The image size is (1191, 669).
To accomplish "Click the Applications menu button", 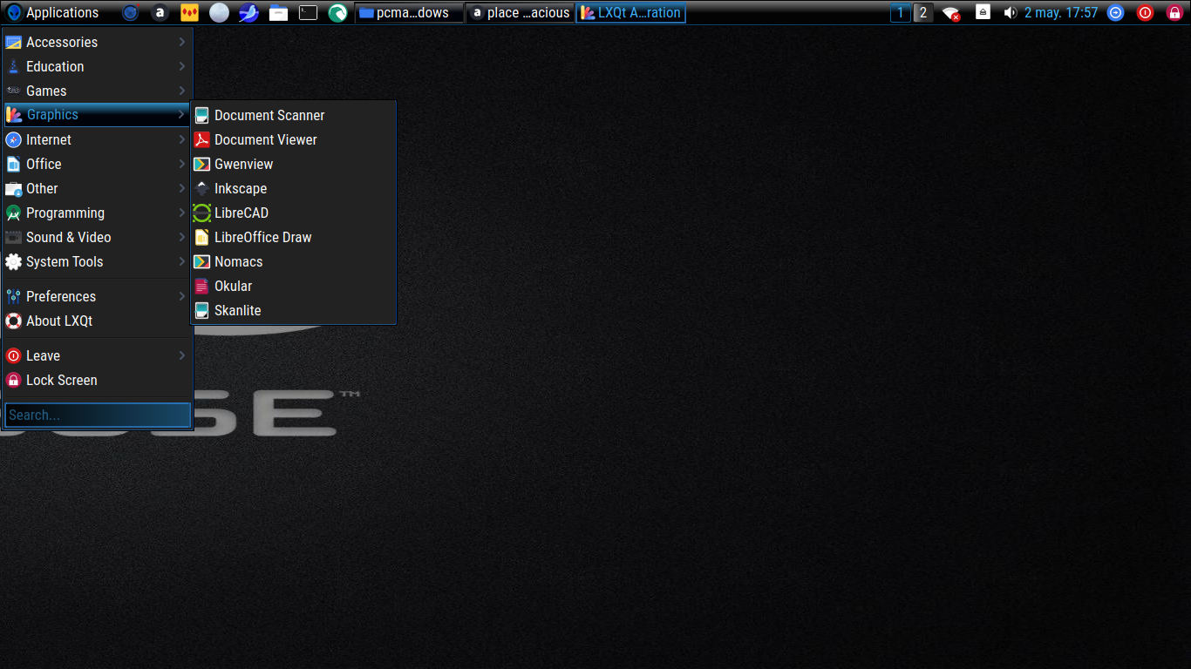I will (x=52, y=13).
